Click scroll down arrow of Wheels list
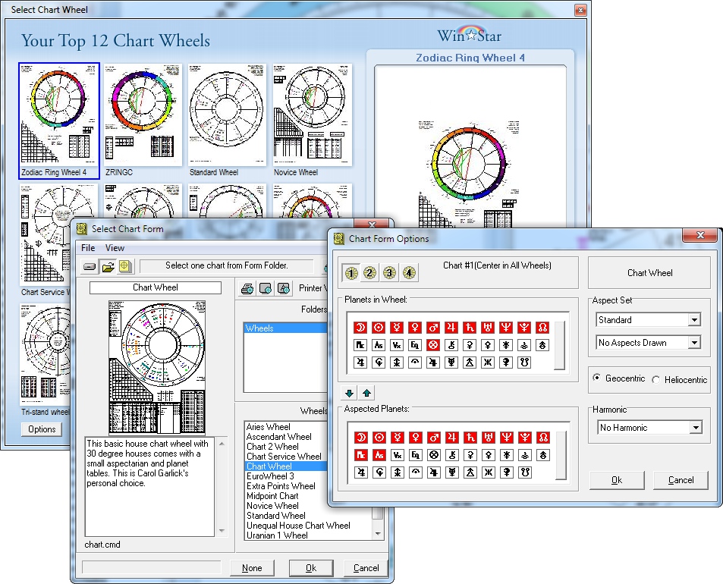 (378, 534)
